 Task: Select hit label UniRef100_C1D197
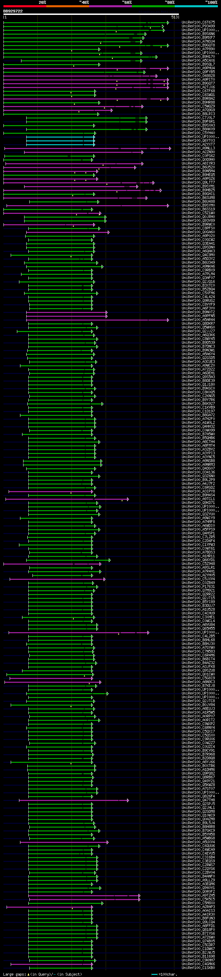[x=198, y=411]
